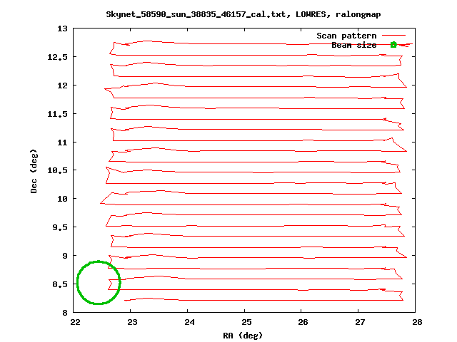Screen dimensions: 457x342
Task: Click the x-axis tick label 24
Action: pyautogui.click(x=189, y=322)
